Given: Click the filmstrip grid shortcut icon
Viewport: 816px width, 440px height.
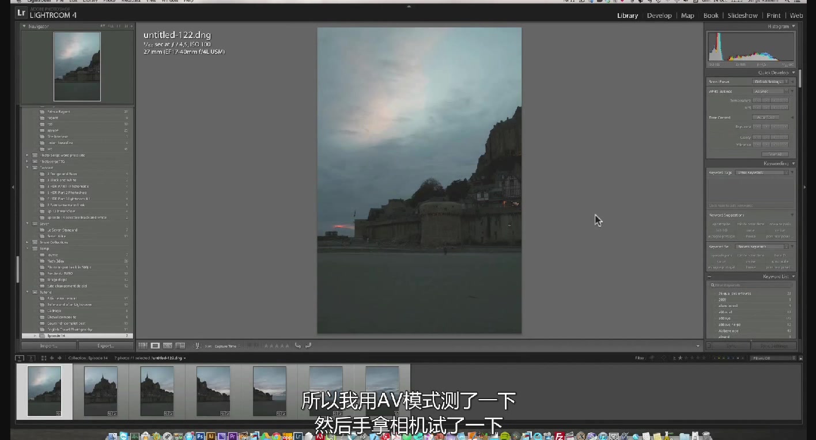Looking at the screenshot, I should tap(44, 358).
